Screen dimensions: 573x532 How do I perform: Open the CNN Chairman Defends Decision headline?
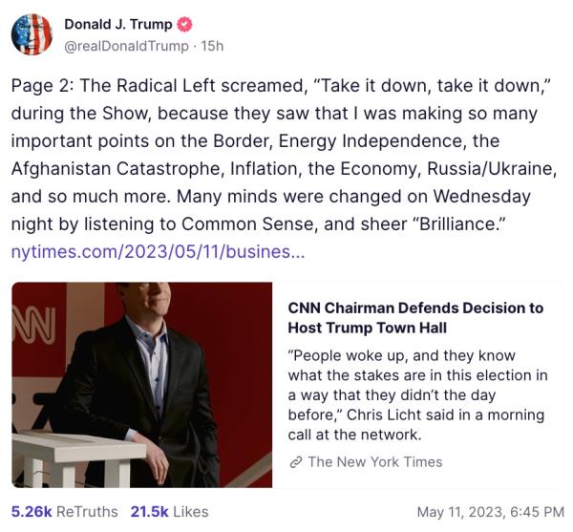(415, 317)
